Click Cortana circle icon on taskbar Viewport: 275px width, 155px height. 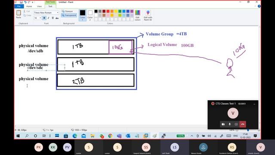click(x=35, y=136)
